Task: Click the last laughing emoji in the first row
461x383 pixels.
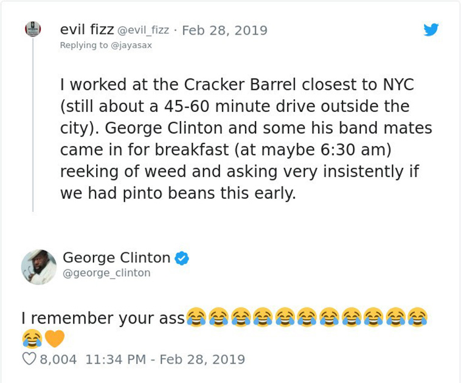Action: tap(417, 317)
